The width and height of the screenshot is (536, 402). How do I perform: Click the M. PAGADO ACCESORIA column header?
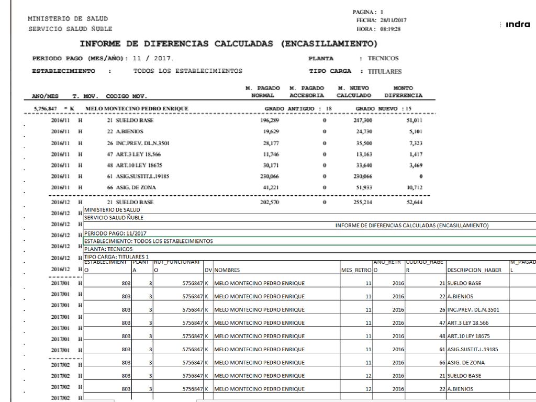click(x=307, y=92)
